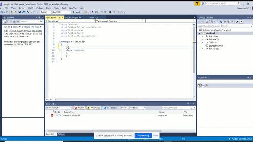The image size is (253, 142).
Task: Expand the References node
Action: (x=202, y=39)
